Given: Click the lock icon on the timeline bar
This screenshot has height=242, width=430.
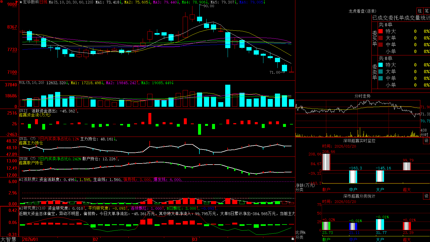Looking at the screenshot, I should [293, 239].
